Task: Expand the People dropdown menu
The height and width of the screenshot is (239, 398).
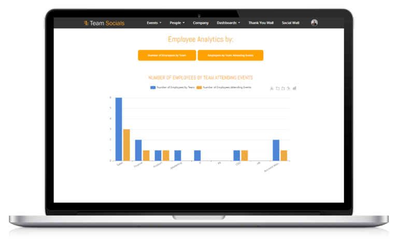Action: [x=177, y=23]
